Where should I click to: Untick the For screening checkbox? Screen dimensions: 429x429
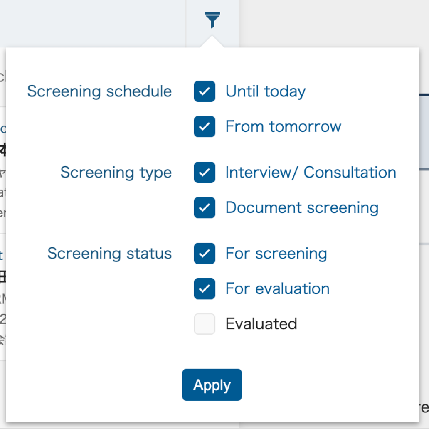pos(205,253)
